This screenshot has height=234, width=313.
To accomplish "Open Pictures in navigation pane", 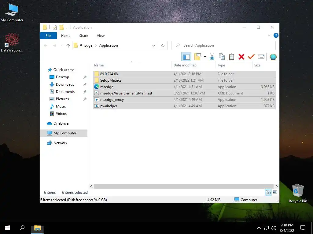I will click(x=62, y=99).
